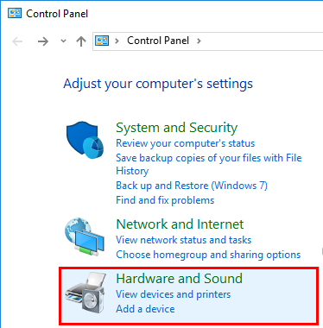Click the Control Panel title bar icon
This screenshot has height=328, width=323.
(15, 14)
